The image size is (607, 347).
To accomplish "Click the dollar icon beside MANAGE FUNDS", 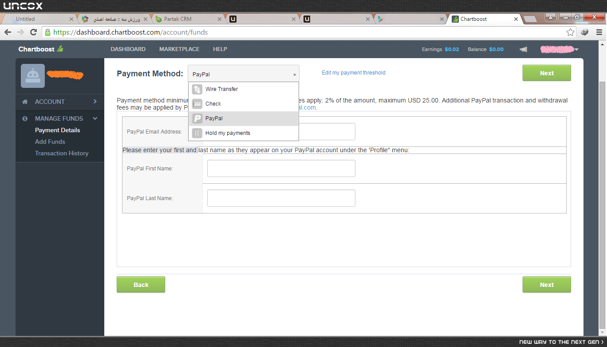I will tap(25, 118).
